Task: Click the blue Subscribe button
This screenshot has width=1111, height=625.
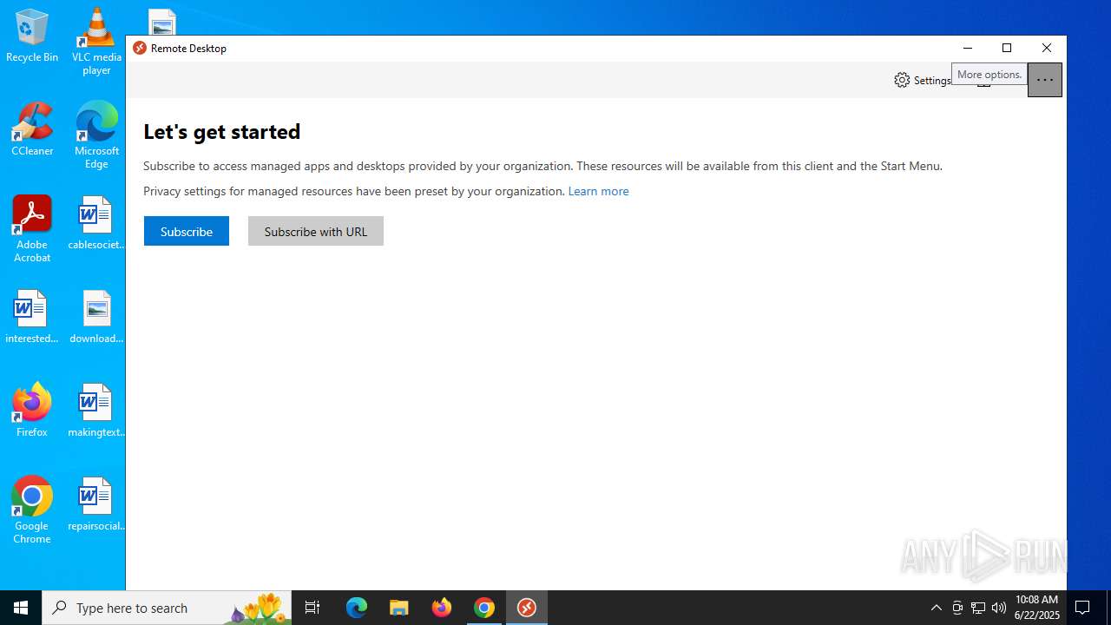Action: point(187,231)
